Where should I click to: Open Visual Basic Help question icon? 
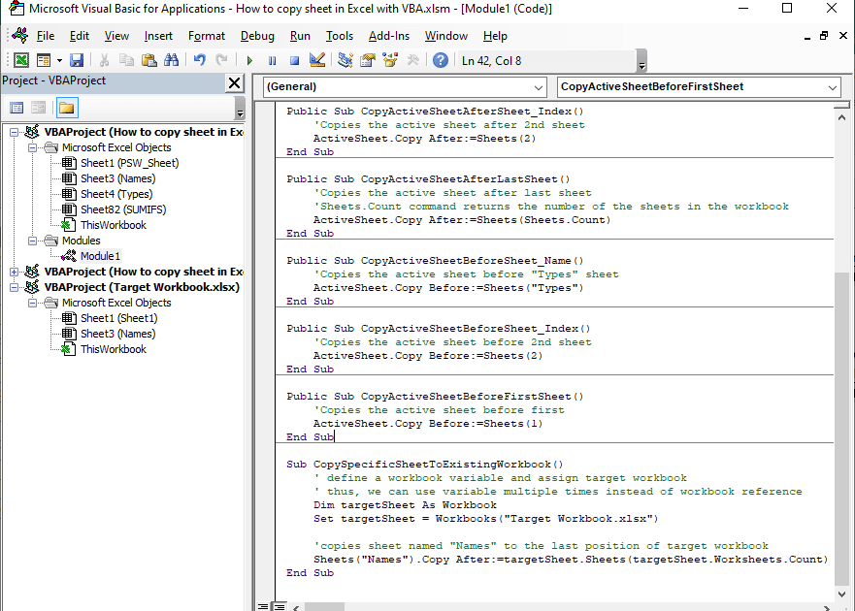pyautogui.click(x=440, y=60)
